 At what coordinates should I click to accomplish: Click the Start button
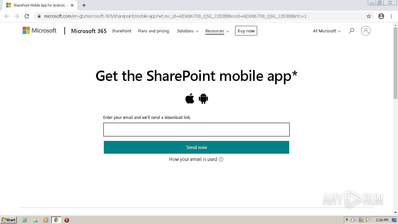point(9,220)
